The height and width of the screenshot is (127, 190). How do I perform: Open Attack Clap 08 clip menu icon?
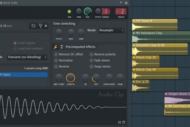(134, 70)
